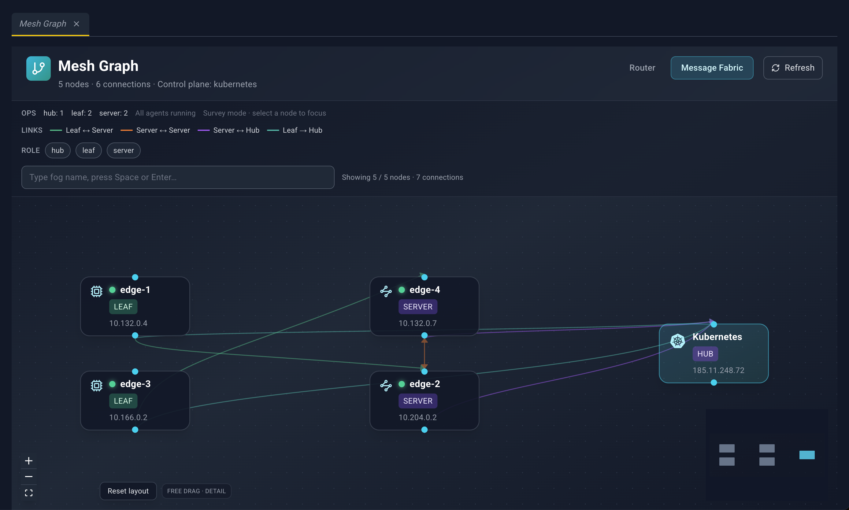
Task: Switch to Message Fabric view
Action: coord(712,68)
